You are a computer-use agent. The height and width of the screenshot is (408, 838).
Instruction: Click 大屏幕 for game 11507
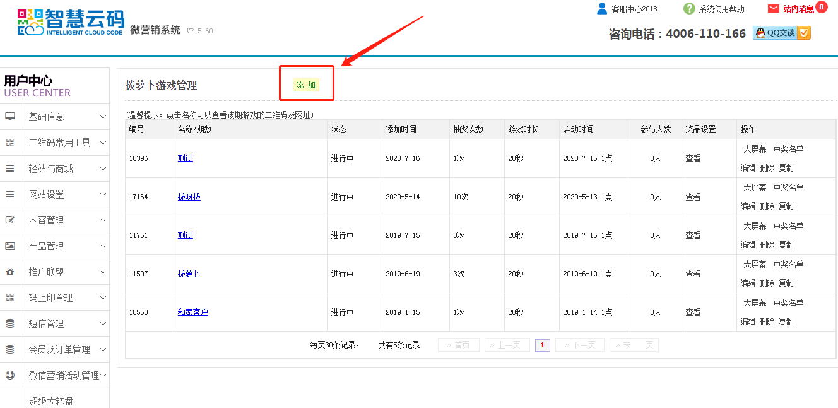pos(755,264)
